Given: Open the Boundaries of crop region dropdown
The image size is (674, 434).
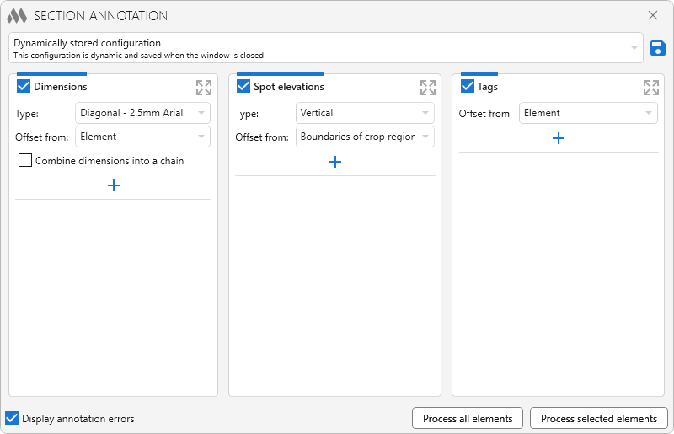Looking at the screenshot, I should tap(365, 137).
